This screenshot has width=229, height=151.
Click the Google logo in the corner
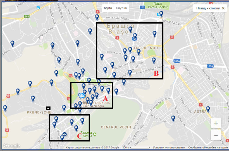[x=12, y=146]
